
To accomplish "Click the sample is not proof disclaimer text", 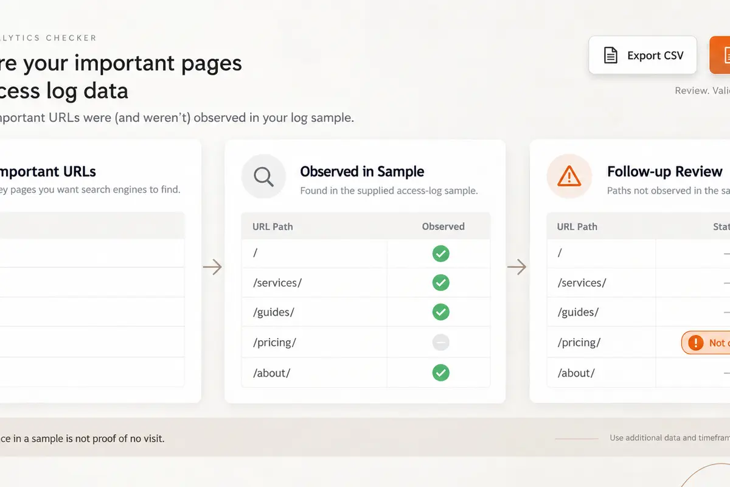I will pos(82,438).
